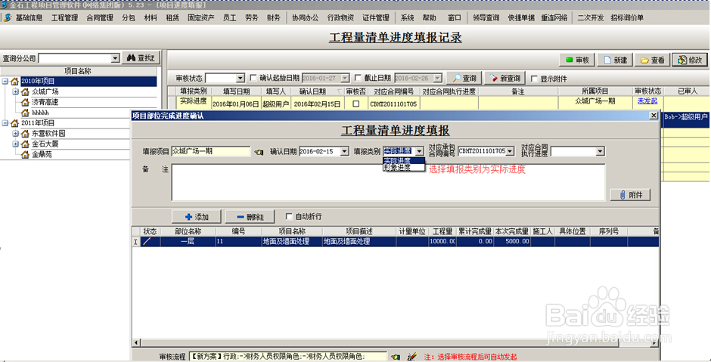The height and width of the screenshot is (362, 711).
Task: Click the paperclip 附件 attachment button
Action: click(x=630, y=195)
